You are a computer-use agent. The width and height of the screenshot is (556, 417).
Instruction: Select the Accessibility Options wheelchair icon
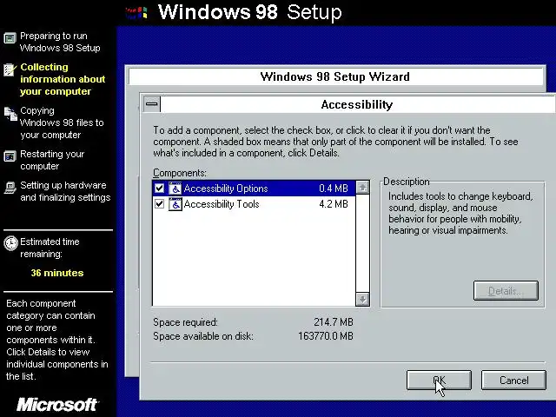pyautogui.click(x=175, y=189)
